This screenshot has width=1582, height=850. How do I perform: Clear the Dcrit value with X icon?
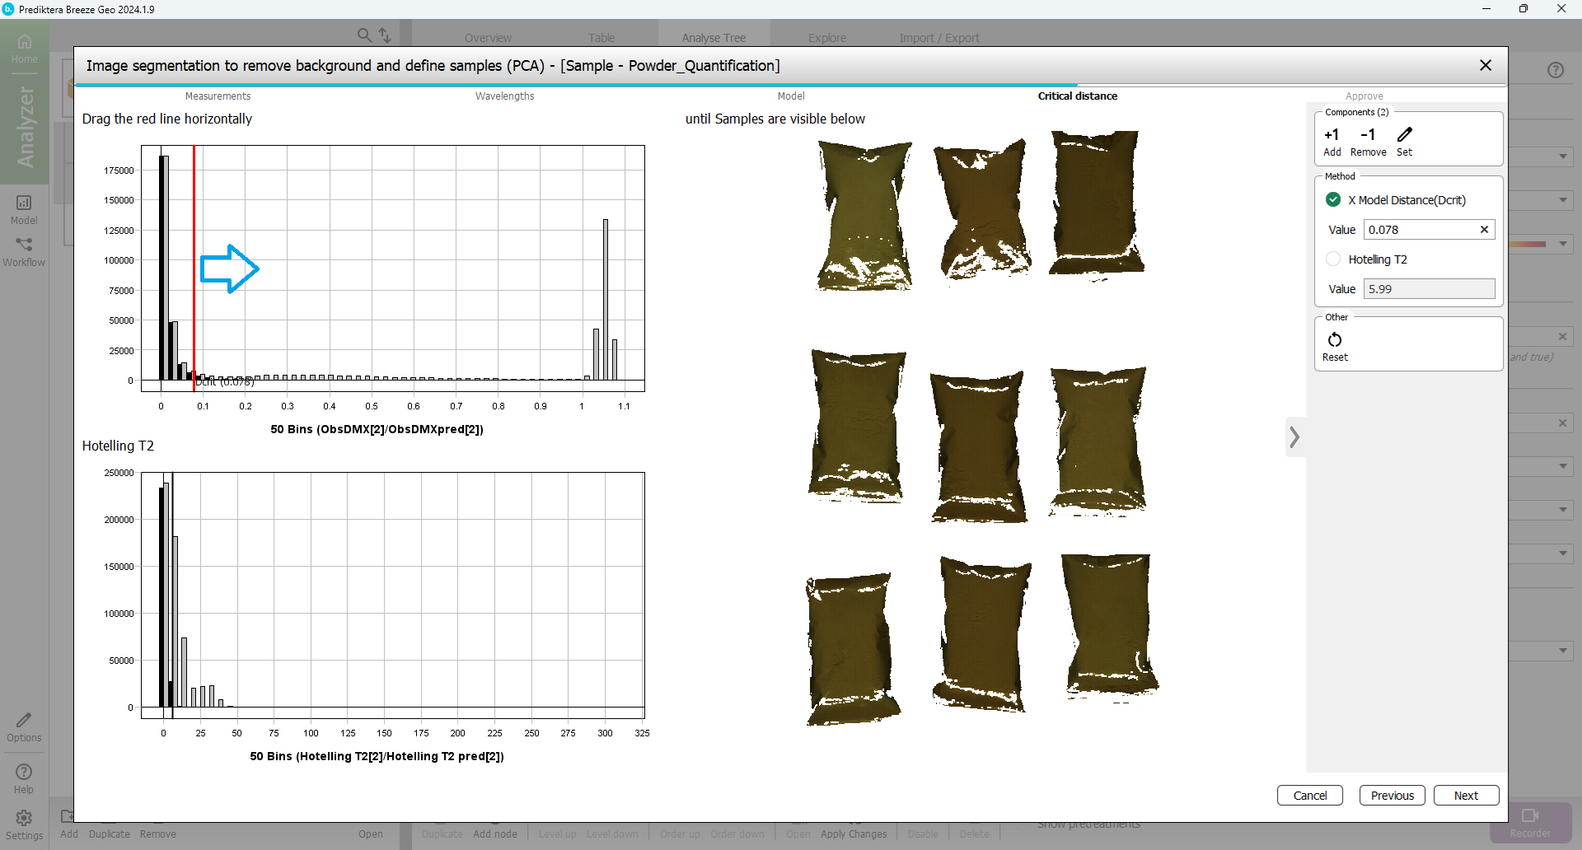coord(1484,230)
